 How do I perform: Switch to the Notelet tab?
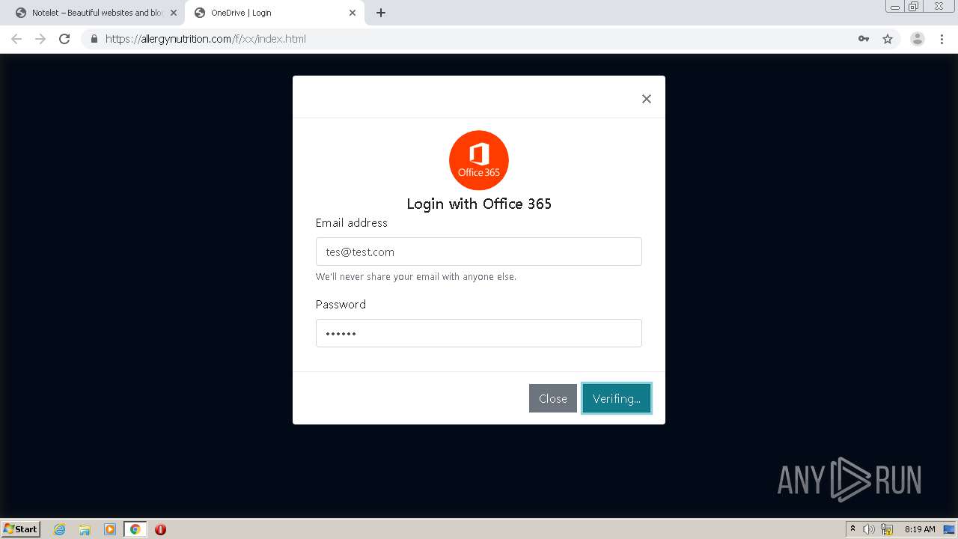[x=97, y=13]
